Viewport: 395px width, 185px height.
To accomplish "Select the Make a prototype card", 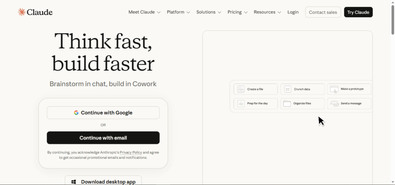I will point(349,89).
